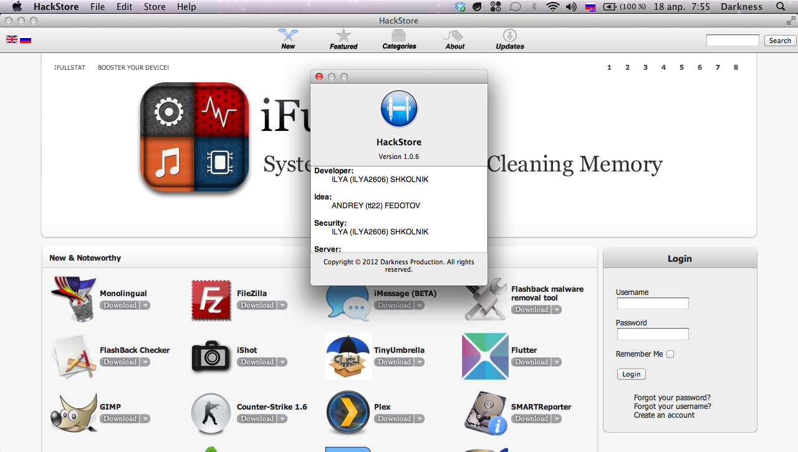Switch language with the Russian flag
This screenshot has height=452, width=798.
26,39
